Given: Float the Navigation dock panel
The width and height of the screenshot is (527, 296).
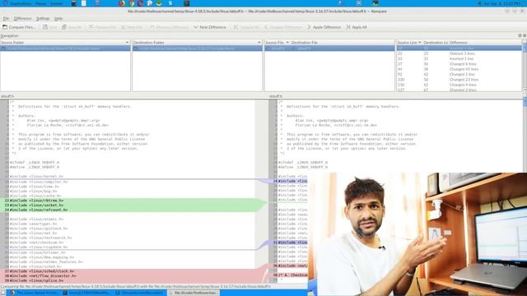Looking at the screenshot, I should 520,35.
